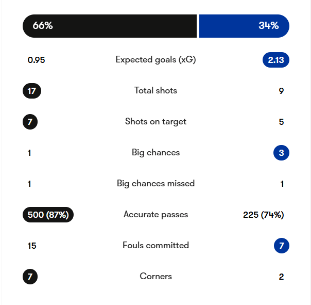Select the Shots on target label
This screenshot has height=305, width=311.
[155, 122]
